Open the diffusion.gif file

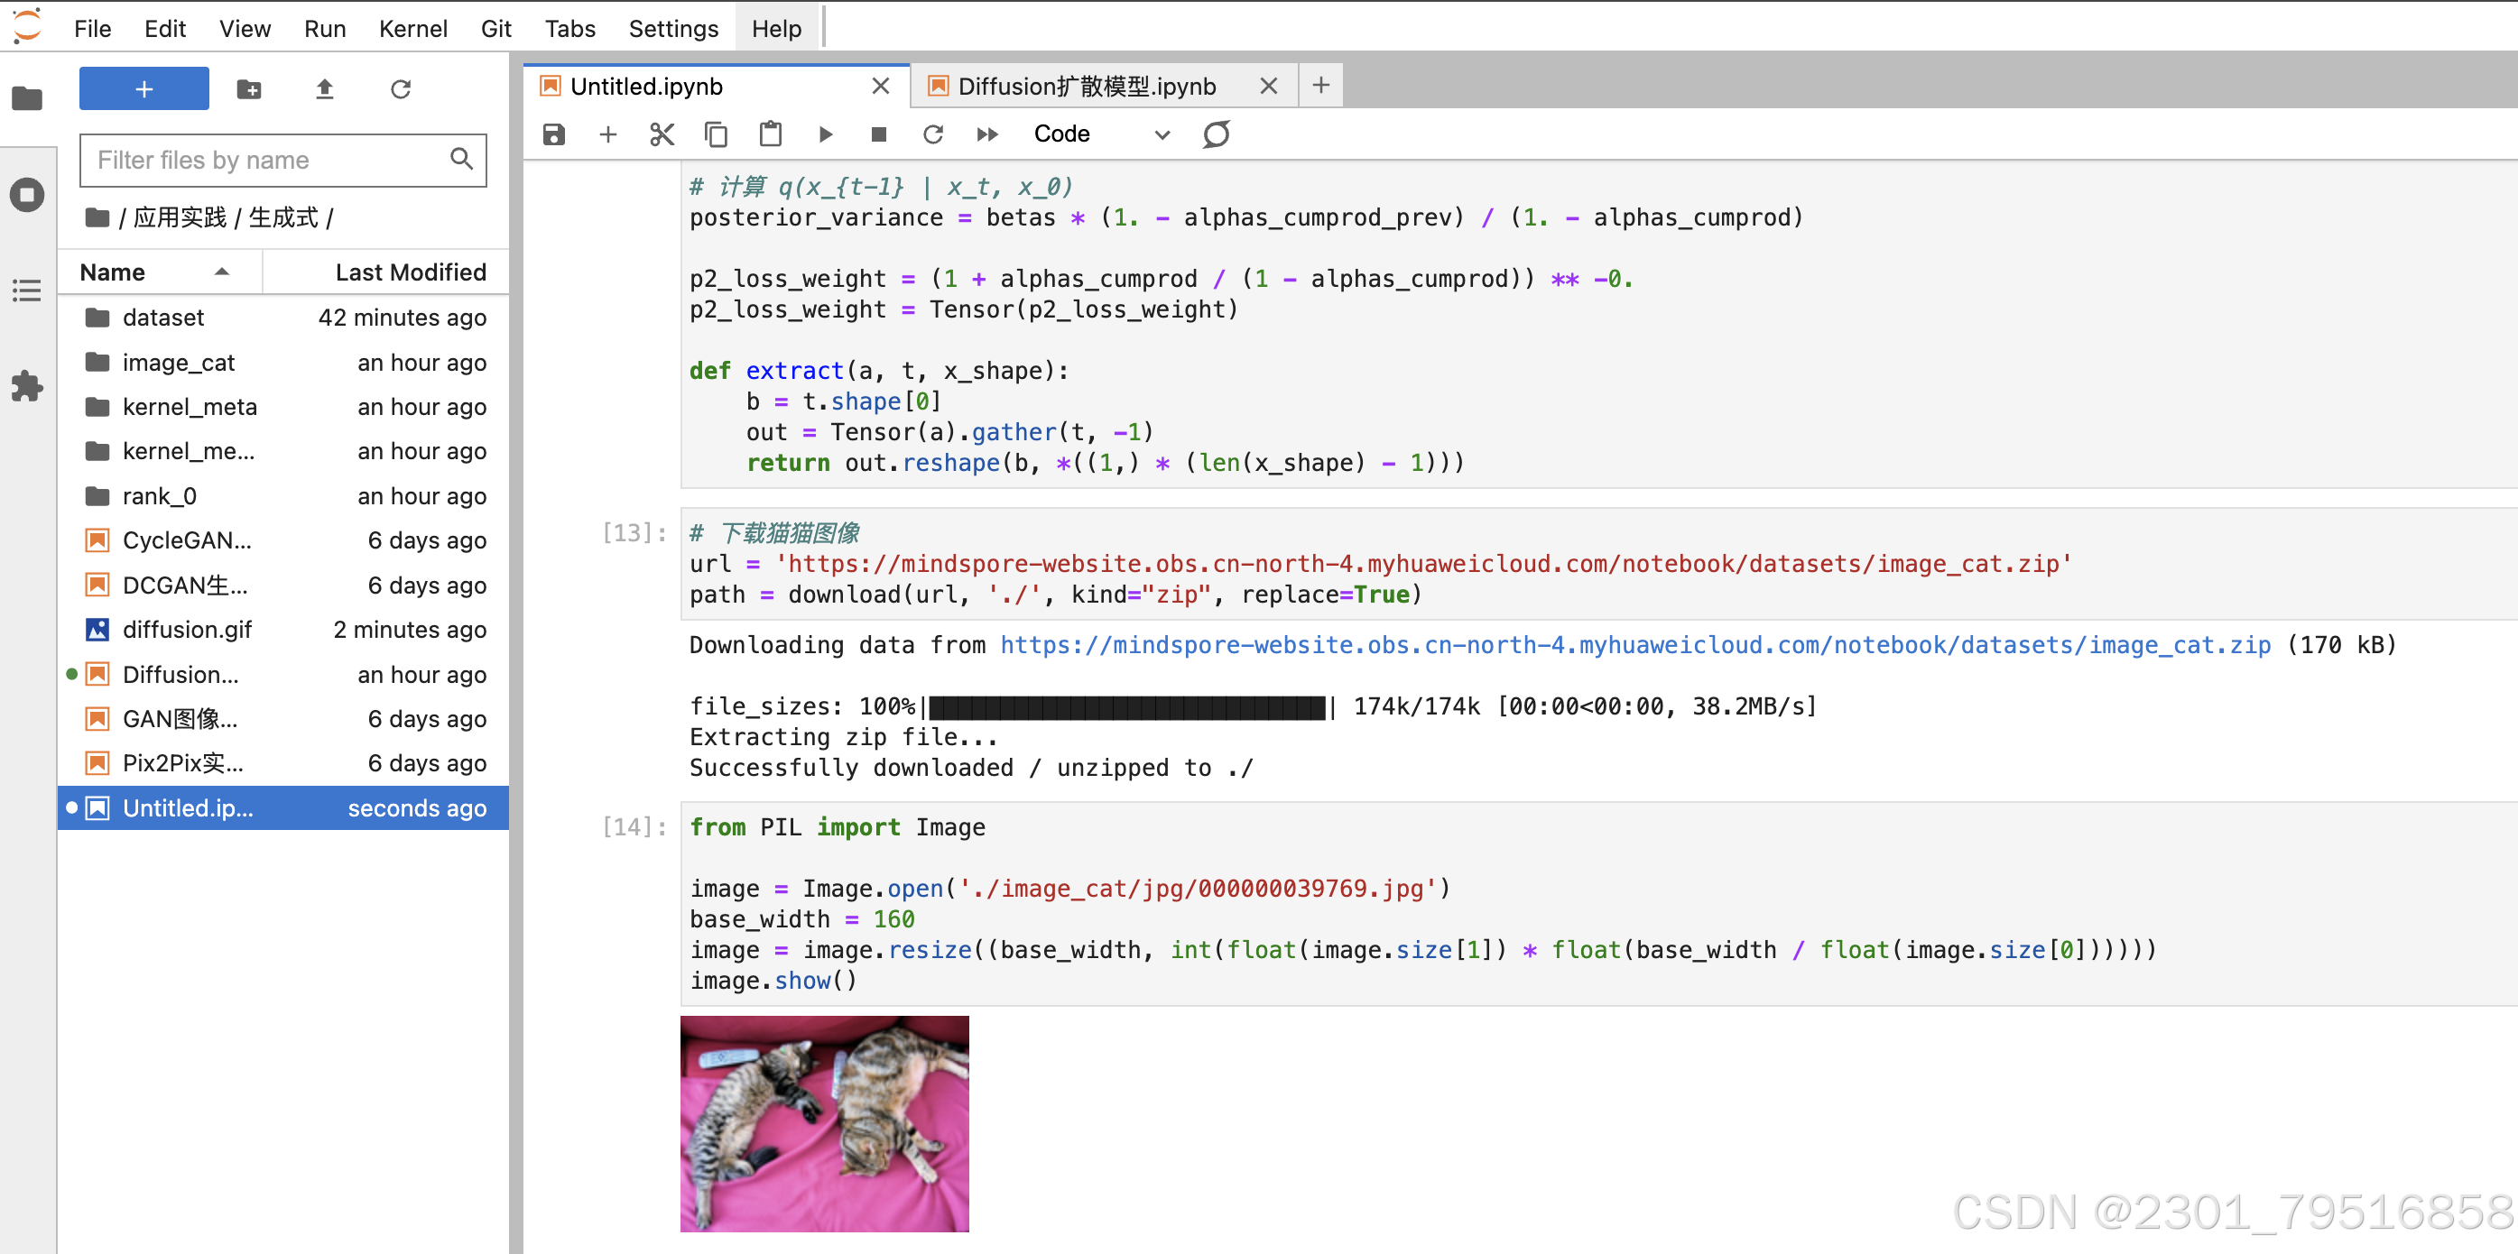188,630
